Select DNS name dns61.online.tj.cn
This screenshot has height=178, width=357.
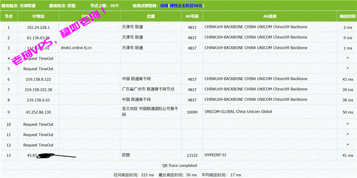pyautogui.click(x=76, y=48)
